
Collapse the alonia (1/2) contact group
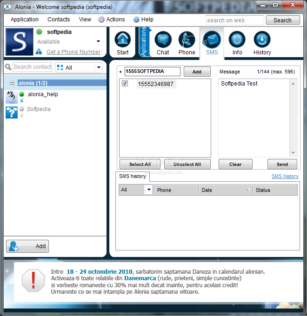click(x=12, y=83)
